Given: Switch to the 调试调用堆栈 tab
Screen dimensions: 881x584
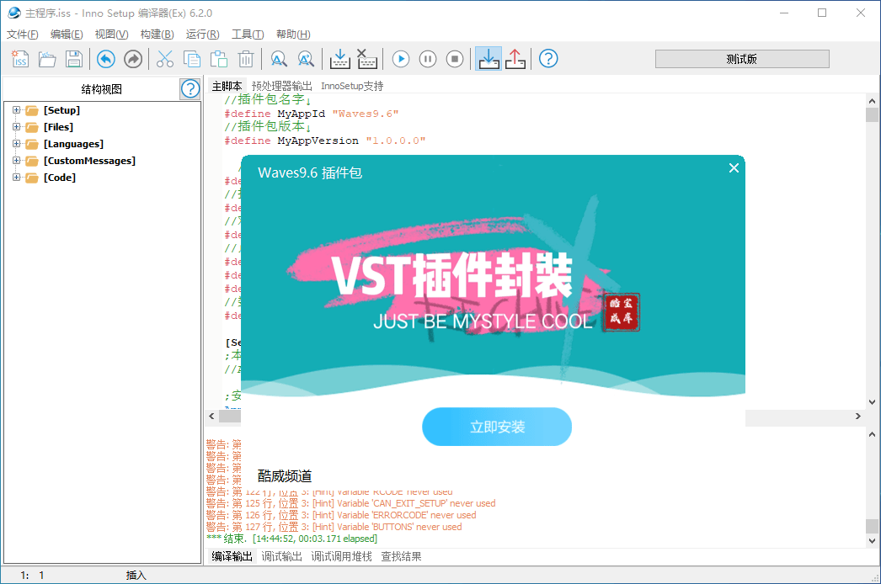Looking at the screenshot, I should point(342,556).
